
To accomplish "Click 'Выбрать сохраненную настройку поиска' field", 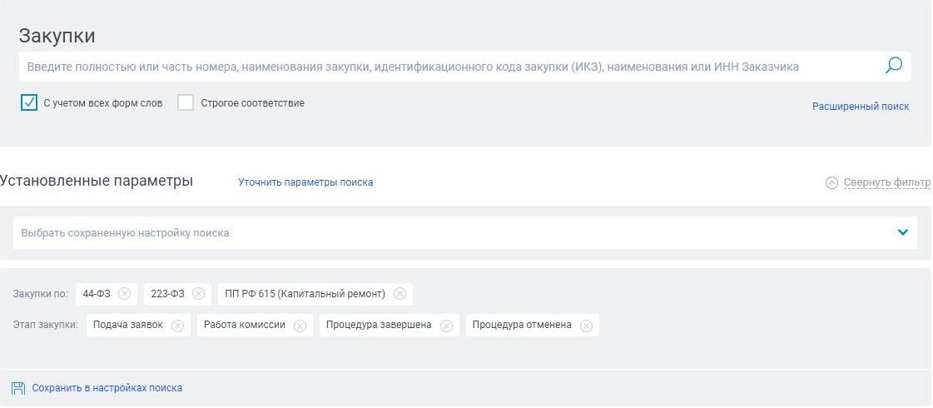I will pos(464,233).
